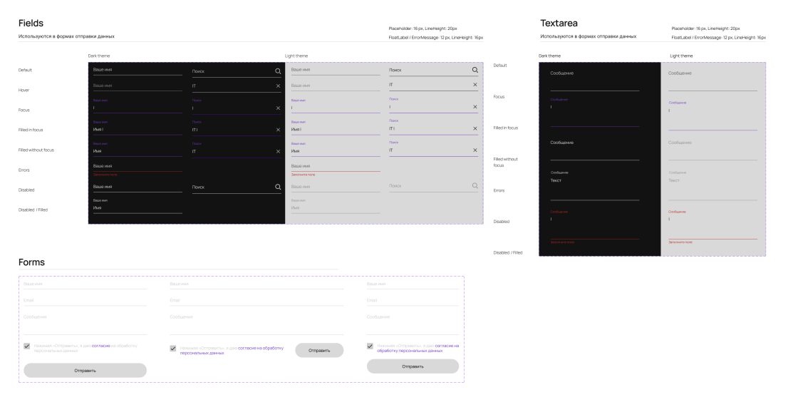The width and height of the screenshot is (798, 407).
Task: Click the search magnifier in light theme Default row
Action: [475, 70]
